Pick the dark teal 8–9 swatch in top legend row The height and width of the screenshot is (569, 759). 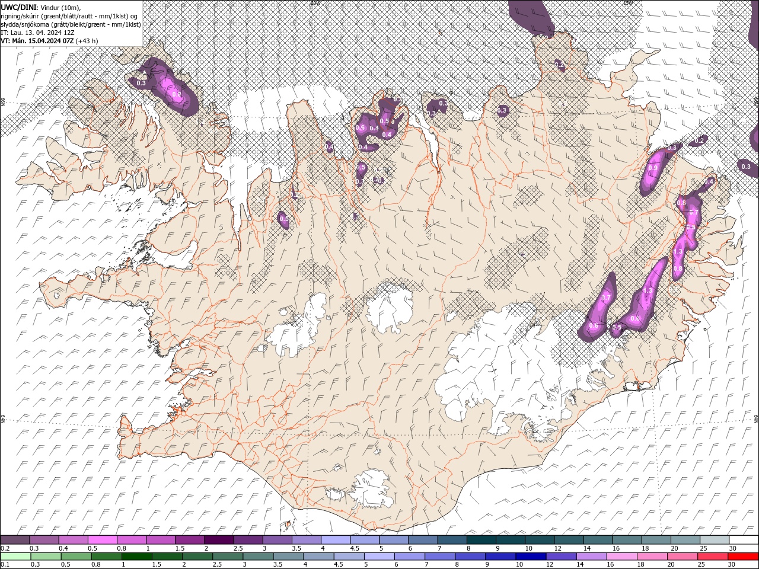(x=481, y=540)
